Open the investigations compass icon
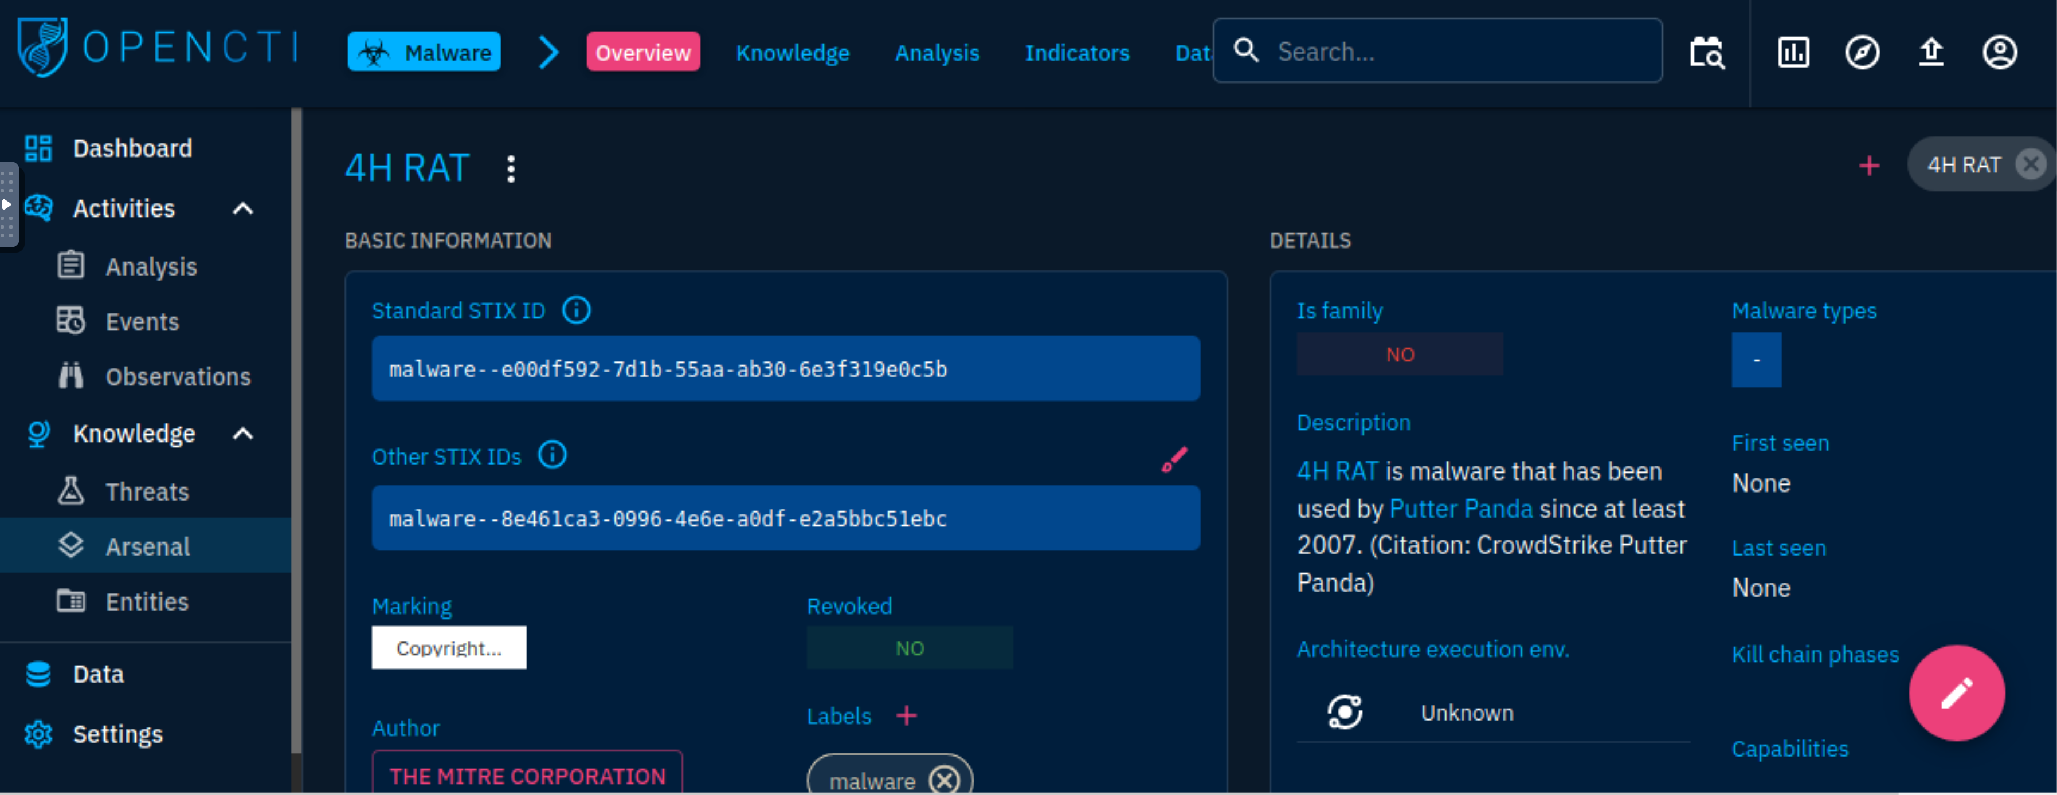The image size is (2057, 795). (x=1862, y=53)
